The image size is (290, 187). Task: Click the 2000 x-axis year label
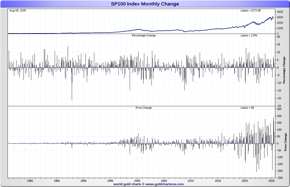137,181
